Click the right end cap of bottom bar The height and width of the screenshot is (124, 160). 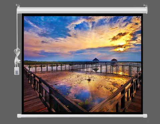click(x=145, y=116)
